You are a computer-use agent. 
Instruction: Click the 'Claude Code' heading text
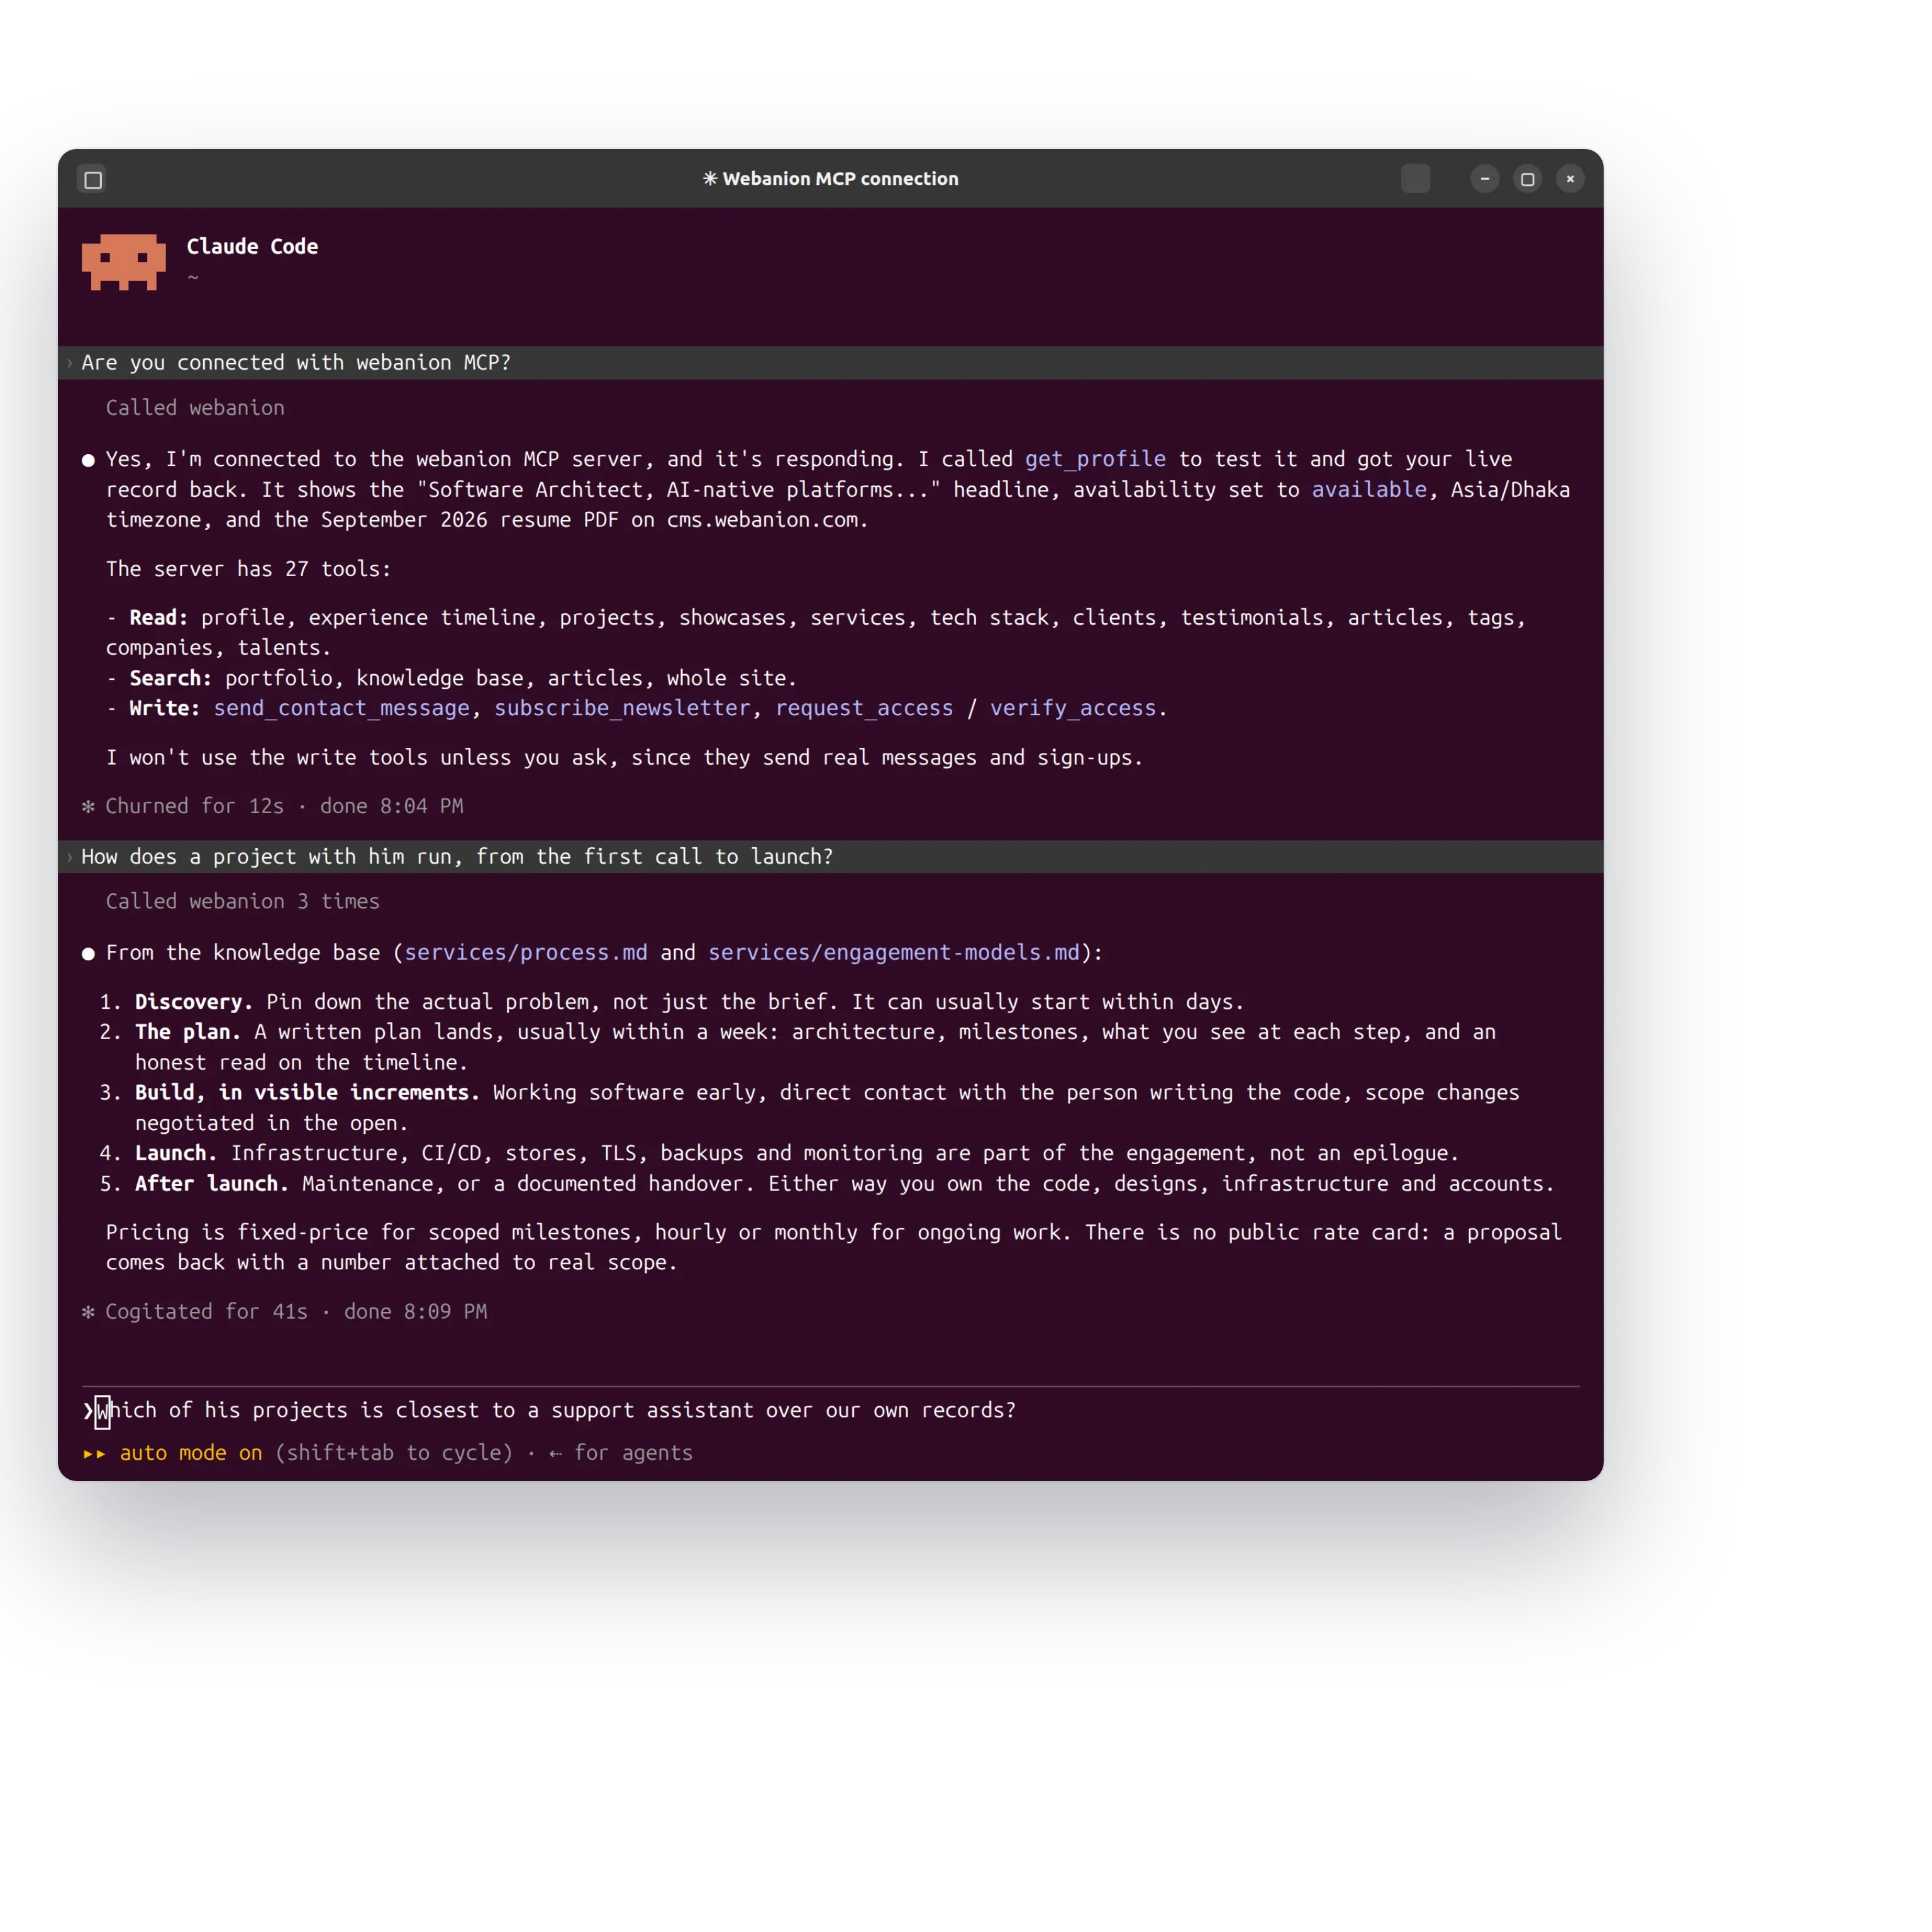(252, 247)
